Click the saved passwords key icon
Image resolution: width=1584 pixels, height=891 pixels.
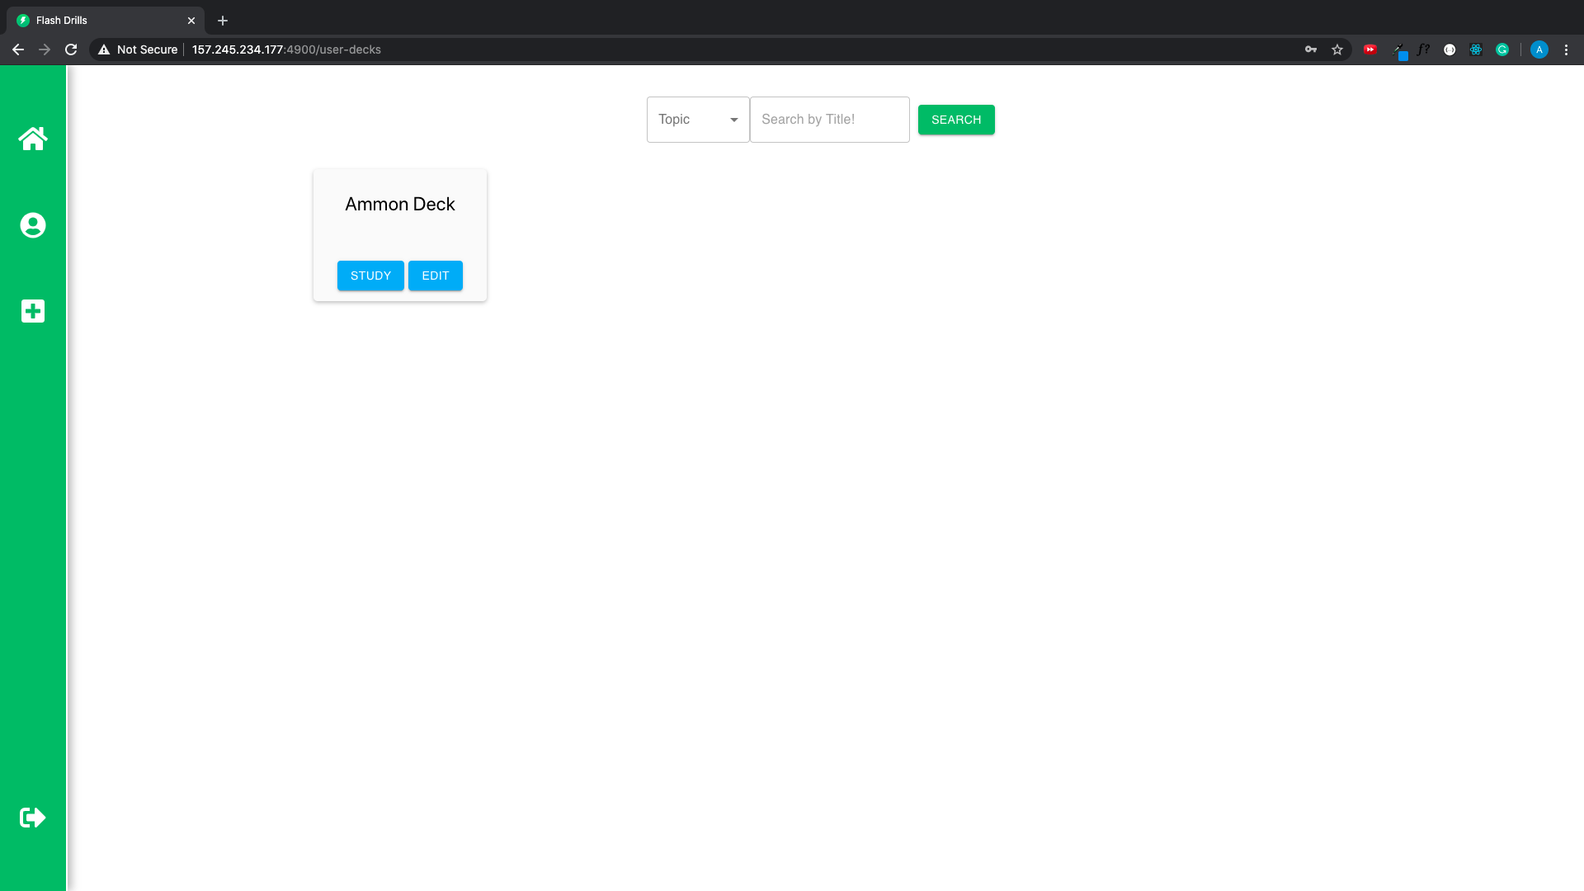[1311, 49]
